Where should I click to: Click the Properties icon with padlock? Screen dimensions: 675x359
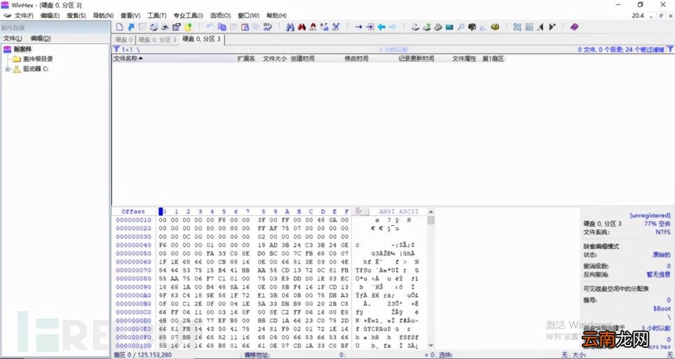[x=176, y=27]
